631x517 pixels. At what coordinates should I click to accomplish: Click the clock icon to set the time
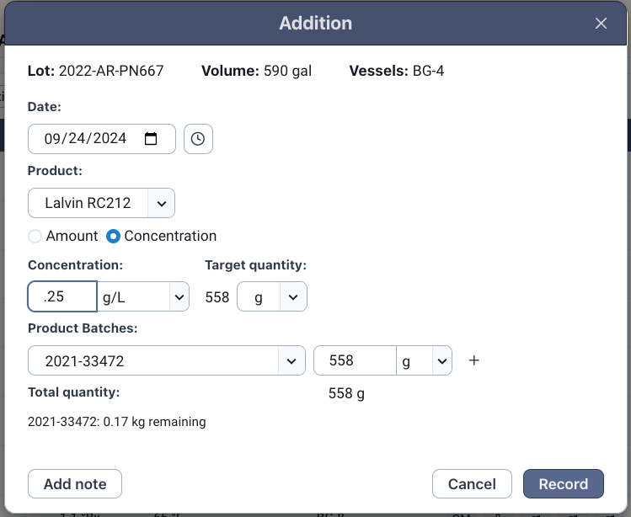tap(198, 139)
